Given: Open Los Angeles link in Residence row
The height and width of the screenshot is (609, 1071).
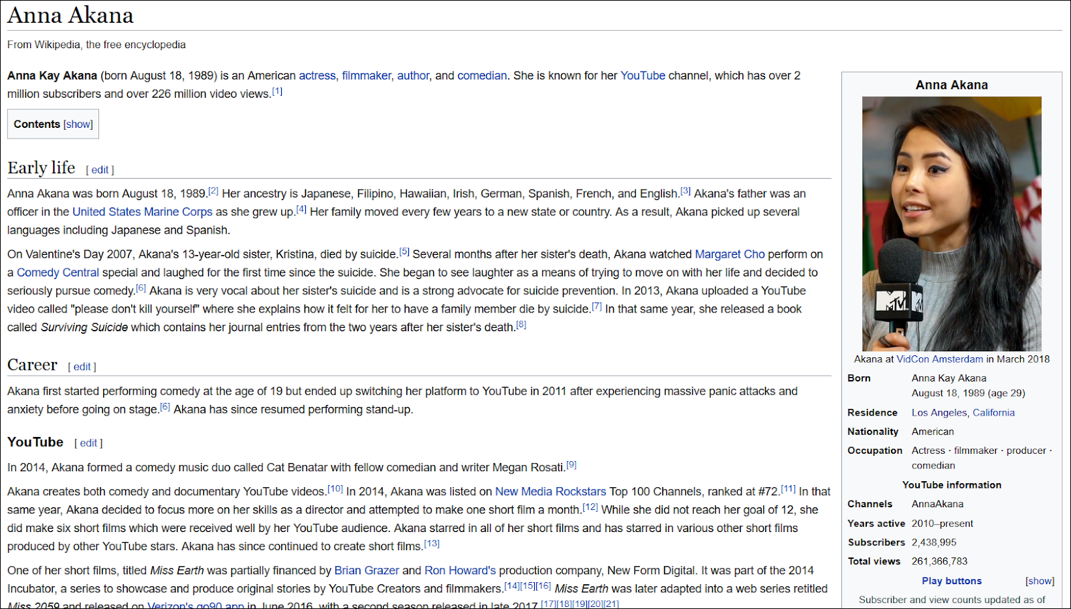Looking at the screenshot, I should pyautogui.click(x=939, y=413).
